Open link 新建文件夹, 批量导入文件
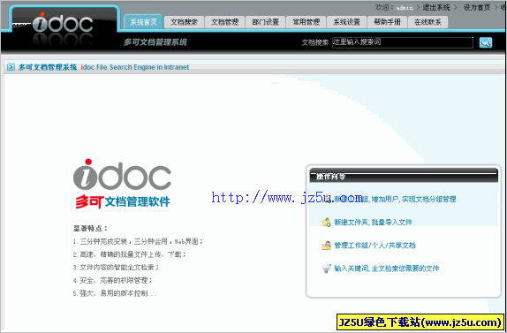Screen dimensions: 507x333 point(373,222)
